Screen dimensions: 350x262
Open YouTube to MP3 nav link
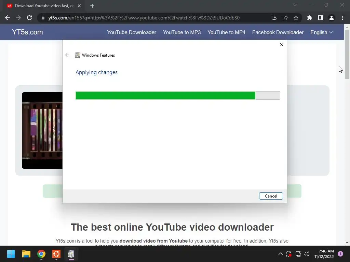pos(182,32)
